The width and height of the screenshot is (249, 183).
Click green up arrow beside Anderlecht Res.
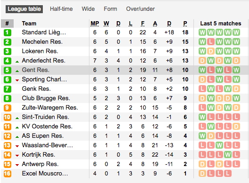[17, 62]
